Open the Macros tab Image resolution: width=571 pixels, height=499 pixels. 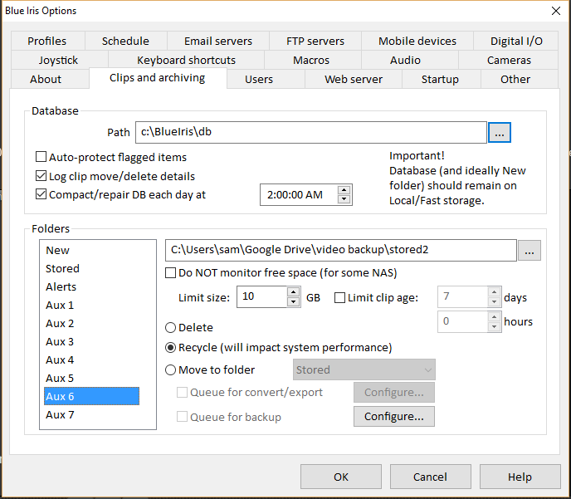[x=311, y=60]
